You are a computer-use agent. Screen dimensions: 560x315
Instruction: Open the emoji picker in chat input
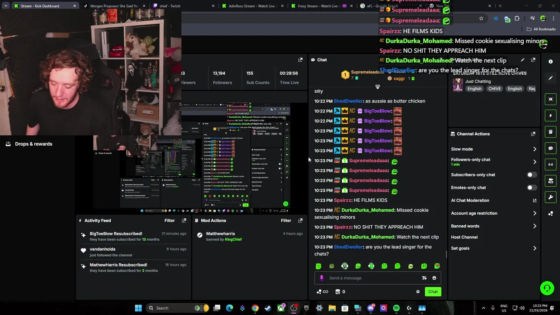tap(434, 278)
